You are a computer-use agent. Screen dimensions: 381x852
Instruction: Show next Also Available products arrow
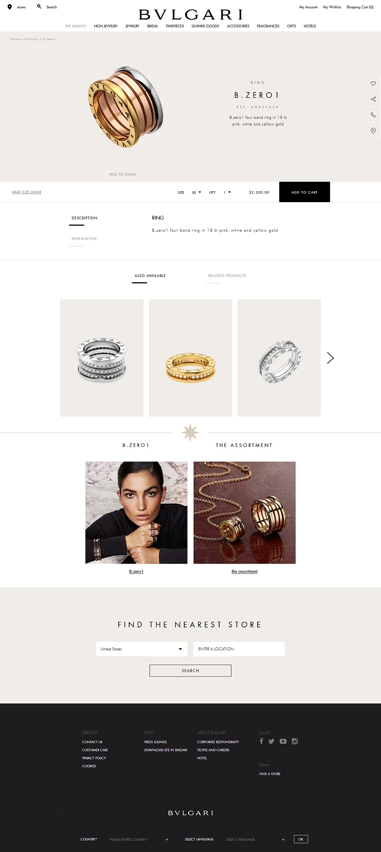331,358
